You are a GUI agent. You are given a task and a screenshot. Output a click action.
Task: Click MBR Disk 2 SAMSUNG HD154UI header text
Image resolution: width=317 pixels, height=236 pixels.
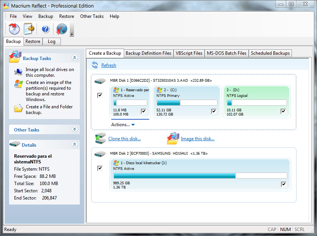(159, 154)
